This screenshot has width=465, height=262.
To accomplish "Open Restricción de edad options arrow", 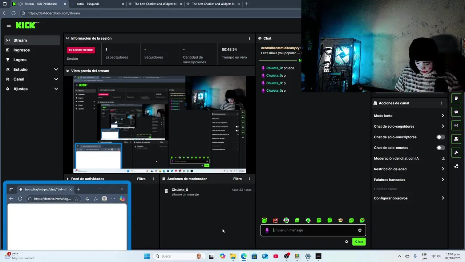I will [443, 169].
